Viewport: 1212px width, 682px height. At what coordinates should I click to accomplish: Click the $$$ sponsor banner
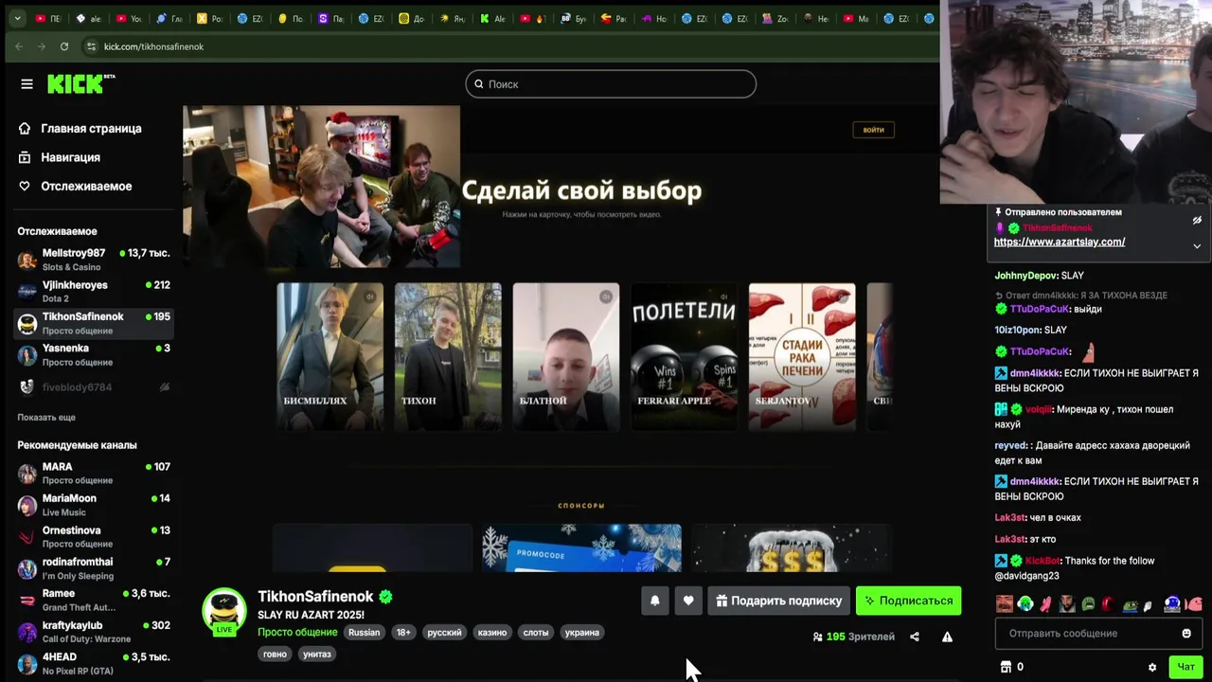click(792, 547)
